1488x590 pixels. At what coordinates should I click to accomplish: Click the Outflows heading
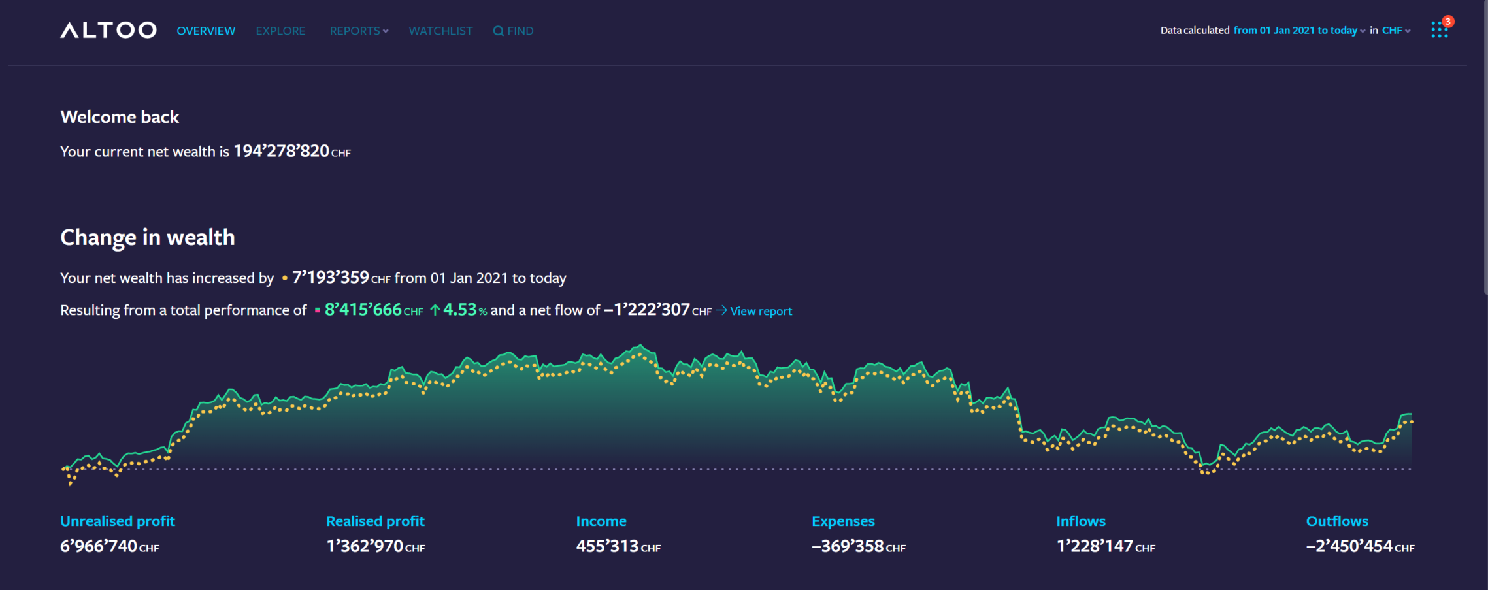(1337, 521)
